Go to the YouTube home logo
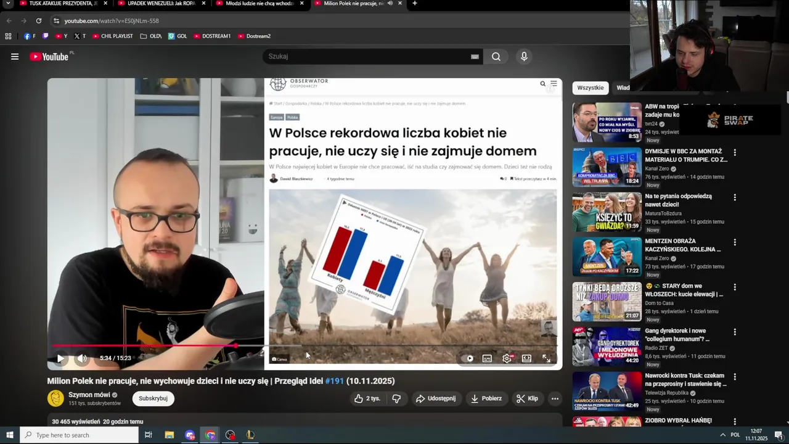The width and height of the screenshot is (789, 444). [x=49, y=57]
